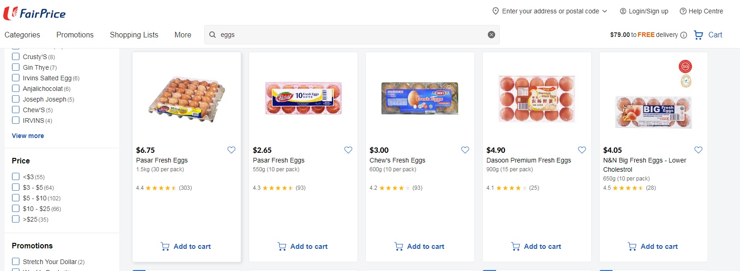
Task: Favorite Dasoon Premium Fresh Eggs
Action: (582, 150)
